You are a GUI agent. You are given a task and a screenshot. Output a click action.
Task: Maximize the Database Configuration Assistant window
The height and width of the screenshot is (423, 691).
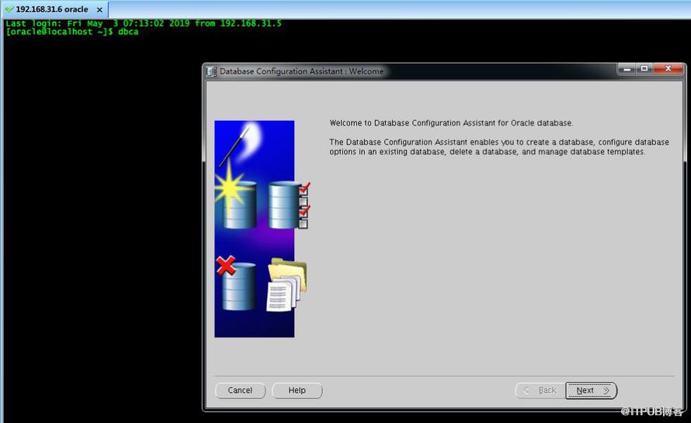click(644, 69)
